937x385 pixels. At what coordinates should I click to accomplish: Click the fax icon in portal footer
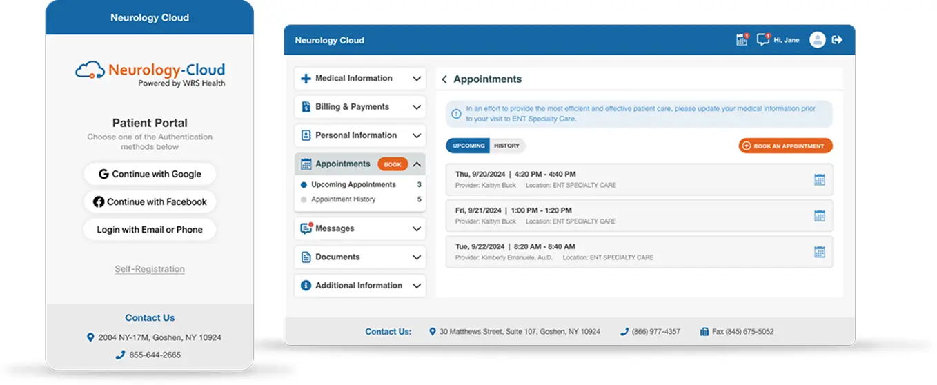click(704, 332)
